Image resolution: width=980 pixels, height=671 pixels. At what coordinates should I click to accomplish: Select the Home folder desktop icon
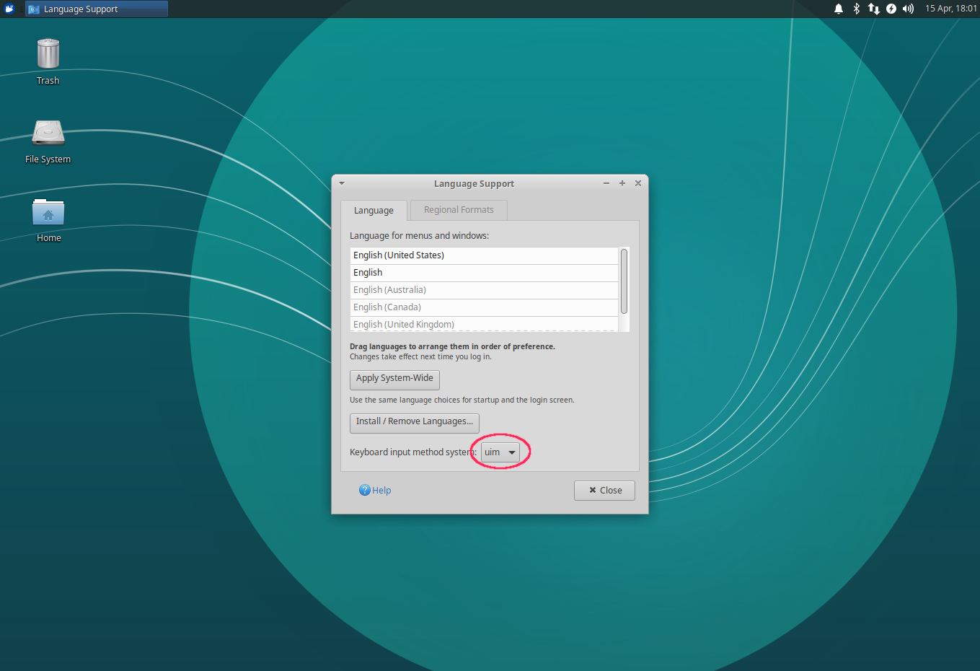pyautogui.click(x=48, y=220)
